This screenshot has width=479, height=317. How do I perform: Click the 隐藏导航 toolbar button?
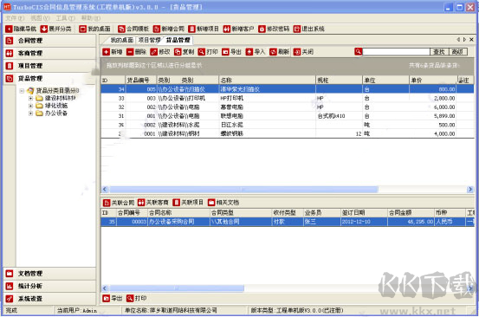tap(21, 29)
